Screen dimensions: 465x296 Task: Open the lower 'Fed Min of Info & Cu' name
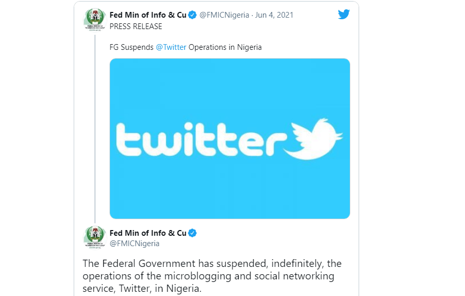[x=148, y=233]
